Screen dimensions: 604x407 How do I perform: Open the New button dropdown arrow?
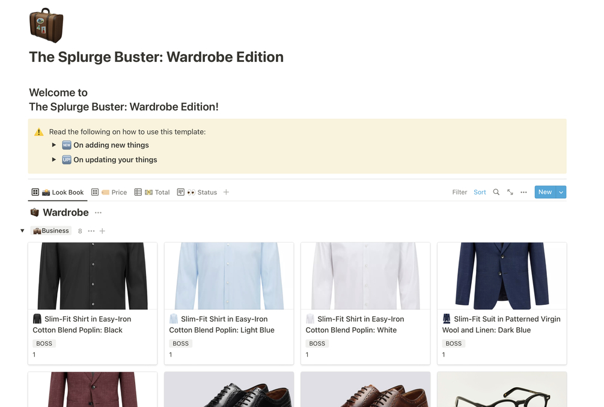(561, 192)
